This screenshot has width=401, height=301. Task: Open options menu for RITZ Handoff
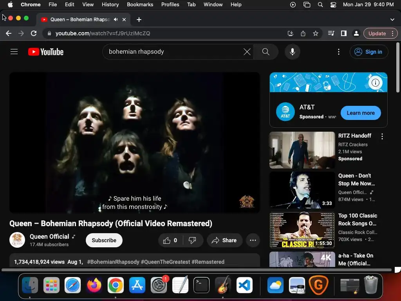pos(382,136)
